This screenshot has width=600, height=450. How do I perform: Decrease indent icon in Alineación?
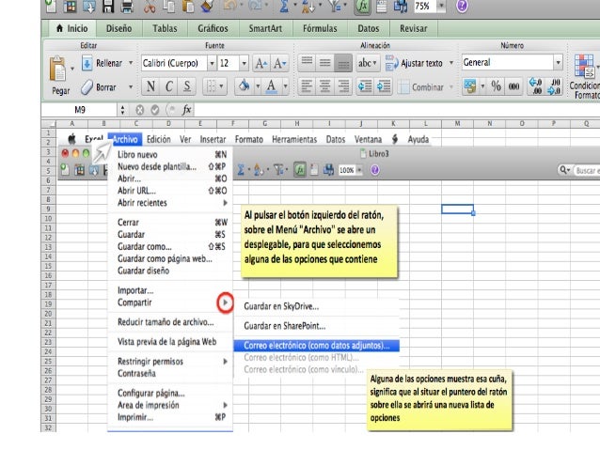coord(365,86)
